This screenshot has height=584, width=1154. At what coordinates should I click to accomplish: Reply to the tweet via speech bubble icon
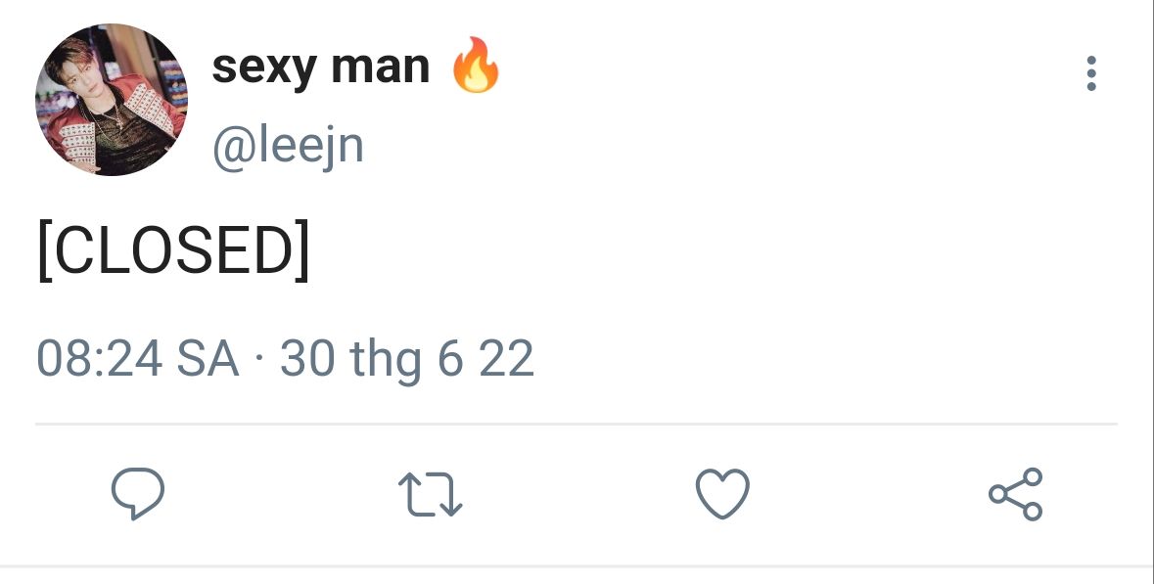[138, 494]
